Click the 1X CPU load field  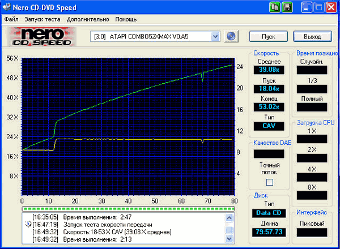312,139
